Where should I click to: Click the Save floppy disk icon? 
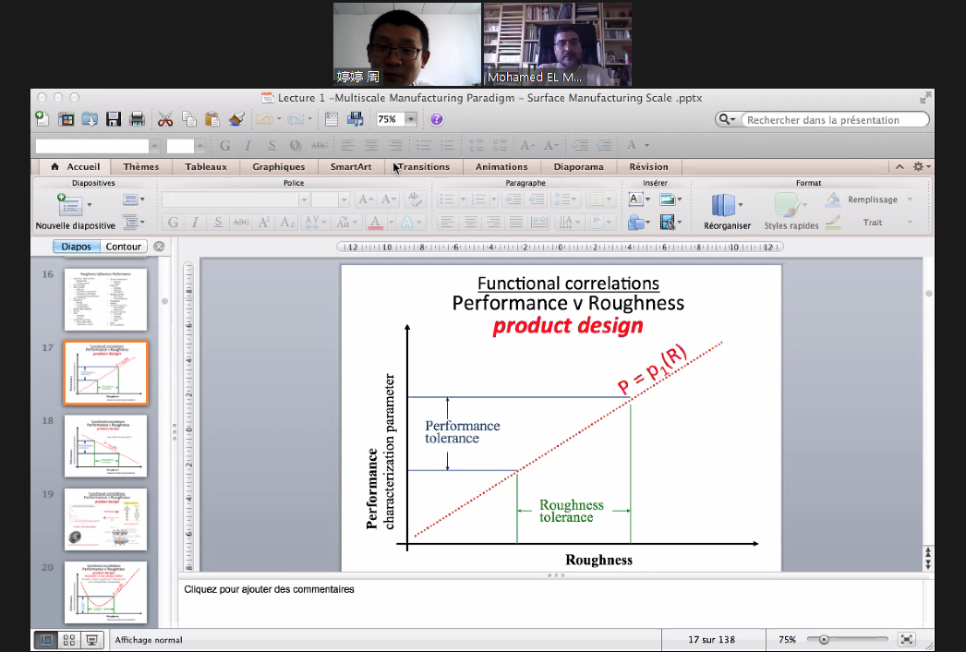click(x=114, y=119)
